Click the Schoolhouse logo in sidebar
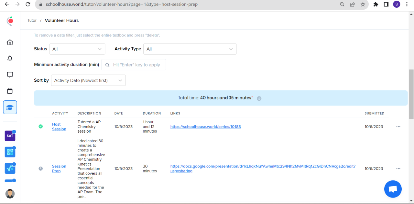Screen dimensions: 414x204 10,21
